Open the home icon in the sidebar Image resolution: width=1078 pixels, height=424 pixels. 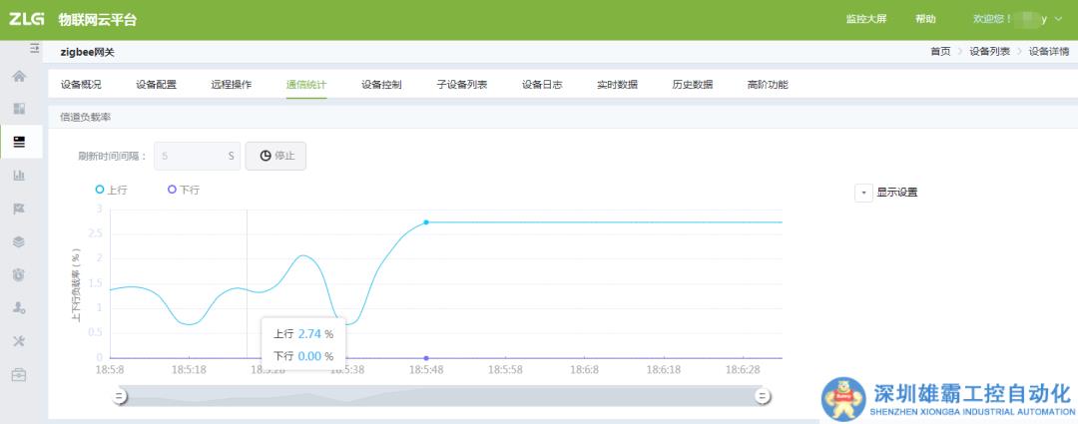19,77
